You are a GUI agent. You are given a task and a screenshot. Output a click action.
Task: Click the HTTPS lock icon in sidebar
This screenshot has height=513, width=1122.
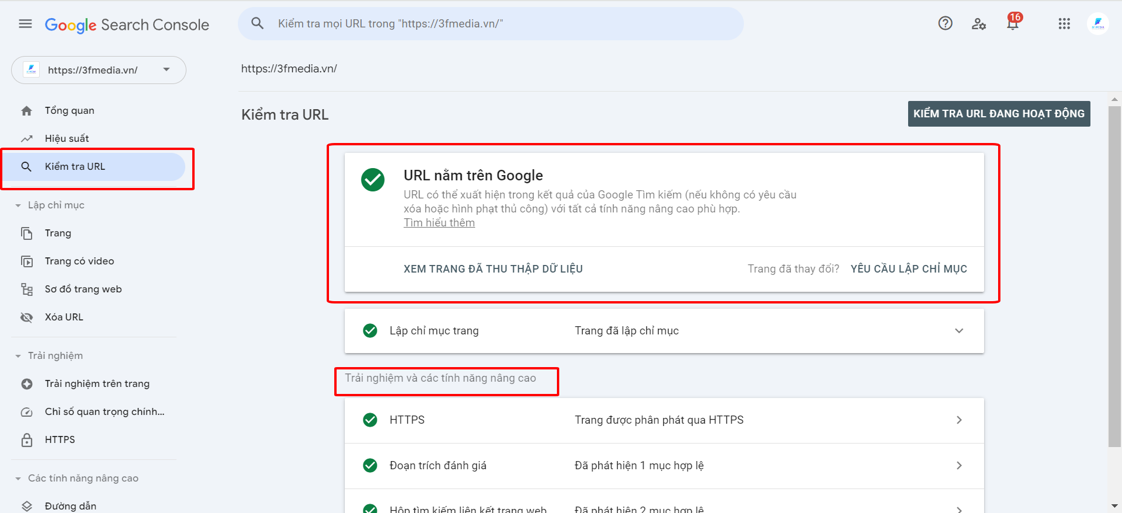point(27,439)
